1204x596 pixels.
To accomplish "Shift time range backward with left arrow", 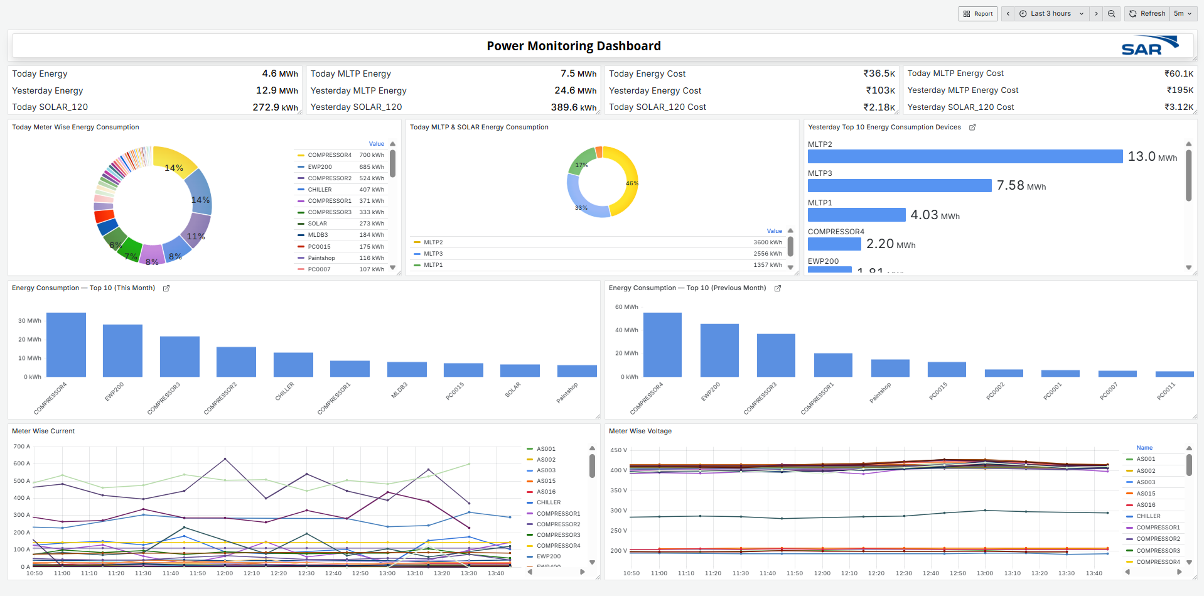I will click(1008, 14).
